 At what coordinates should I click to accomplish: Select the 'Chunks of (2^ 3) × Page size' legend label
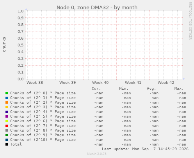pos(43,107)
